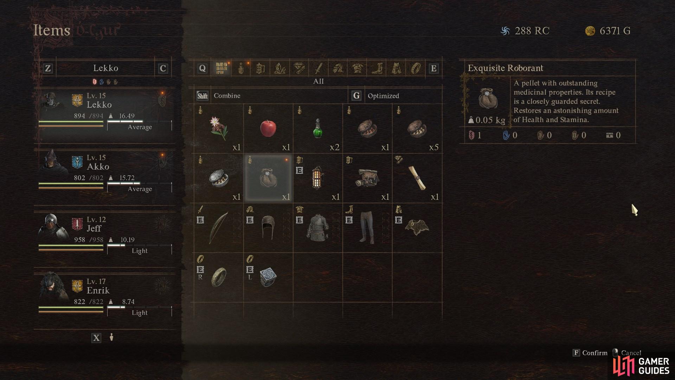
Task: Select the implements (lantern) category tab
Action: point(260,68)
